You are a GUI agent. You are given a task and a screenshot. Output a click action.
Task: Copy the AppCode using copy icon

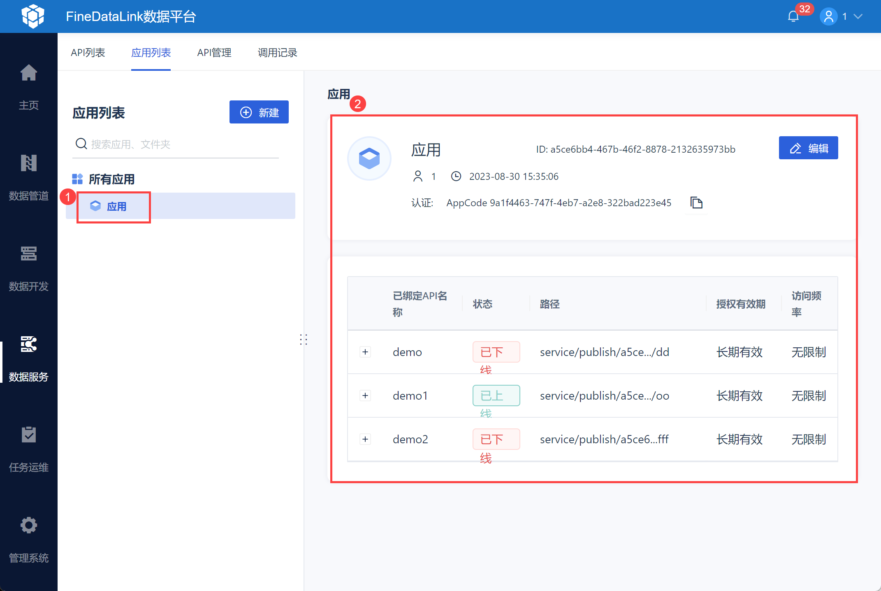click(696, 203)
